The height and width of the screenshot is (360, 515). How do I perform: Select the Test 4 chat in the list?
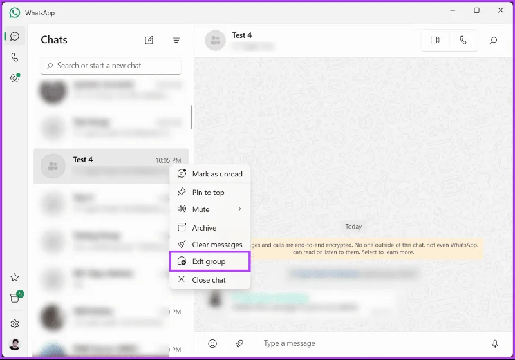(x=111, y=166)
